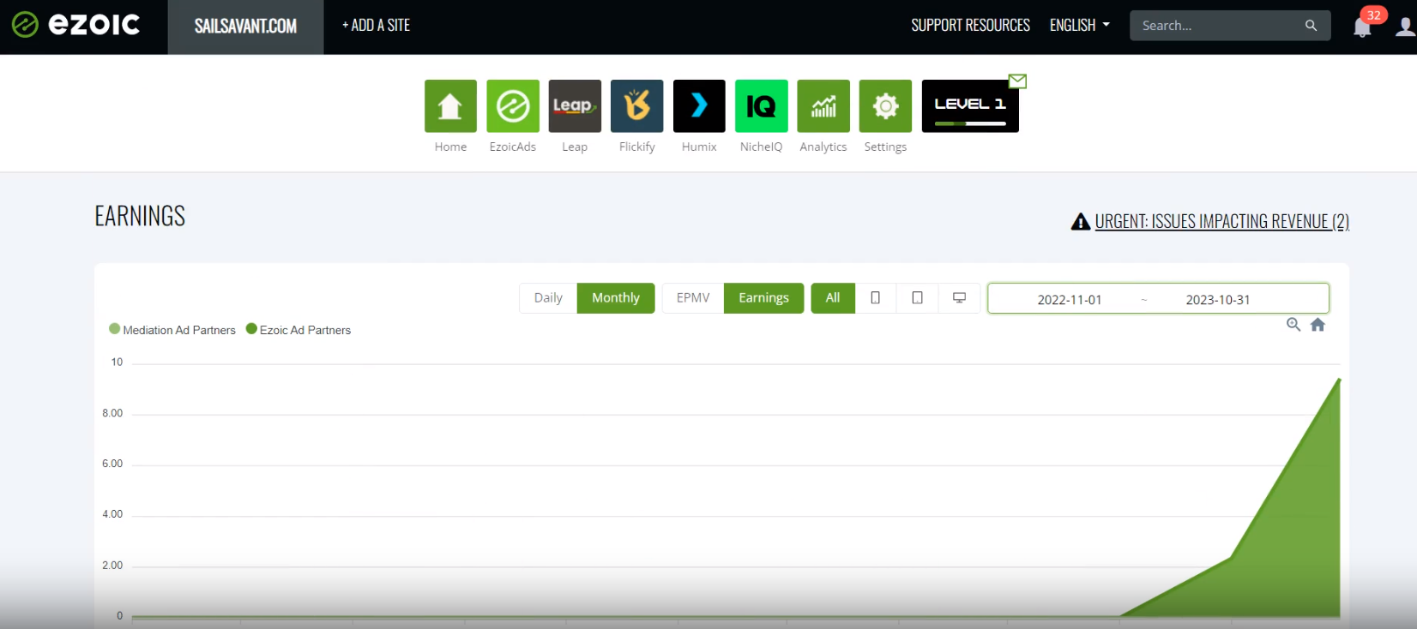Select the Earnings metric toggle
The width and height of the screenshot is (1417, 629).
point(763,298)
